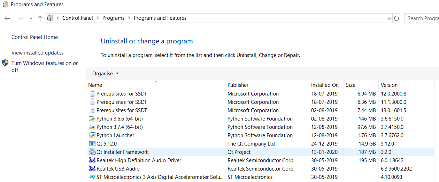Select the Python 3.6.6 (64-bit) entry

pos(261,119)
